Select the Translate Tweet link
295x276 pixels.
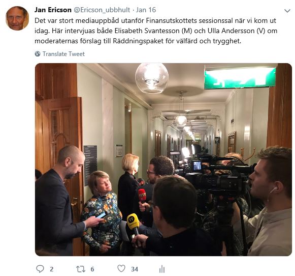tap(63, 54)
